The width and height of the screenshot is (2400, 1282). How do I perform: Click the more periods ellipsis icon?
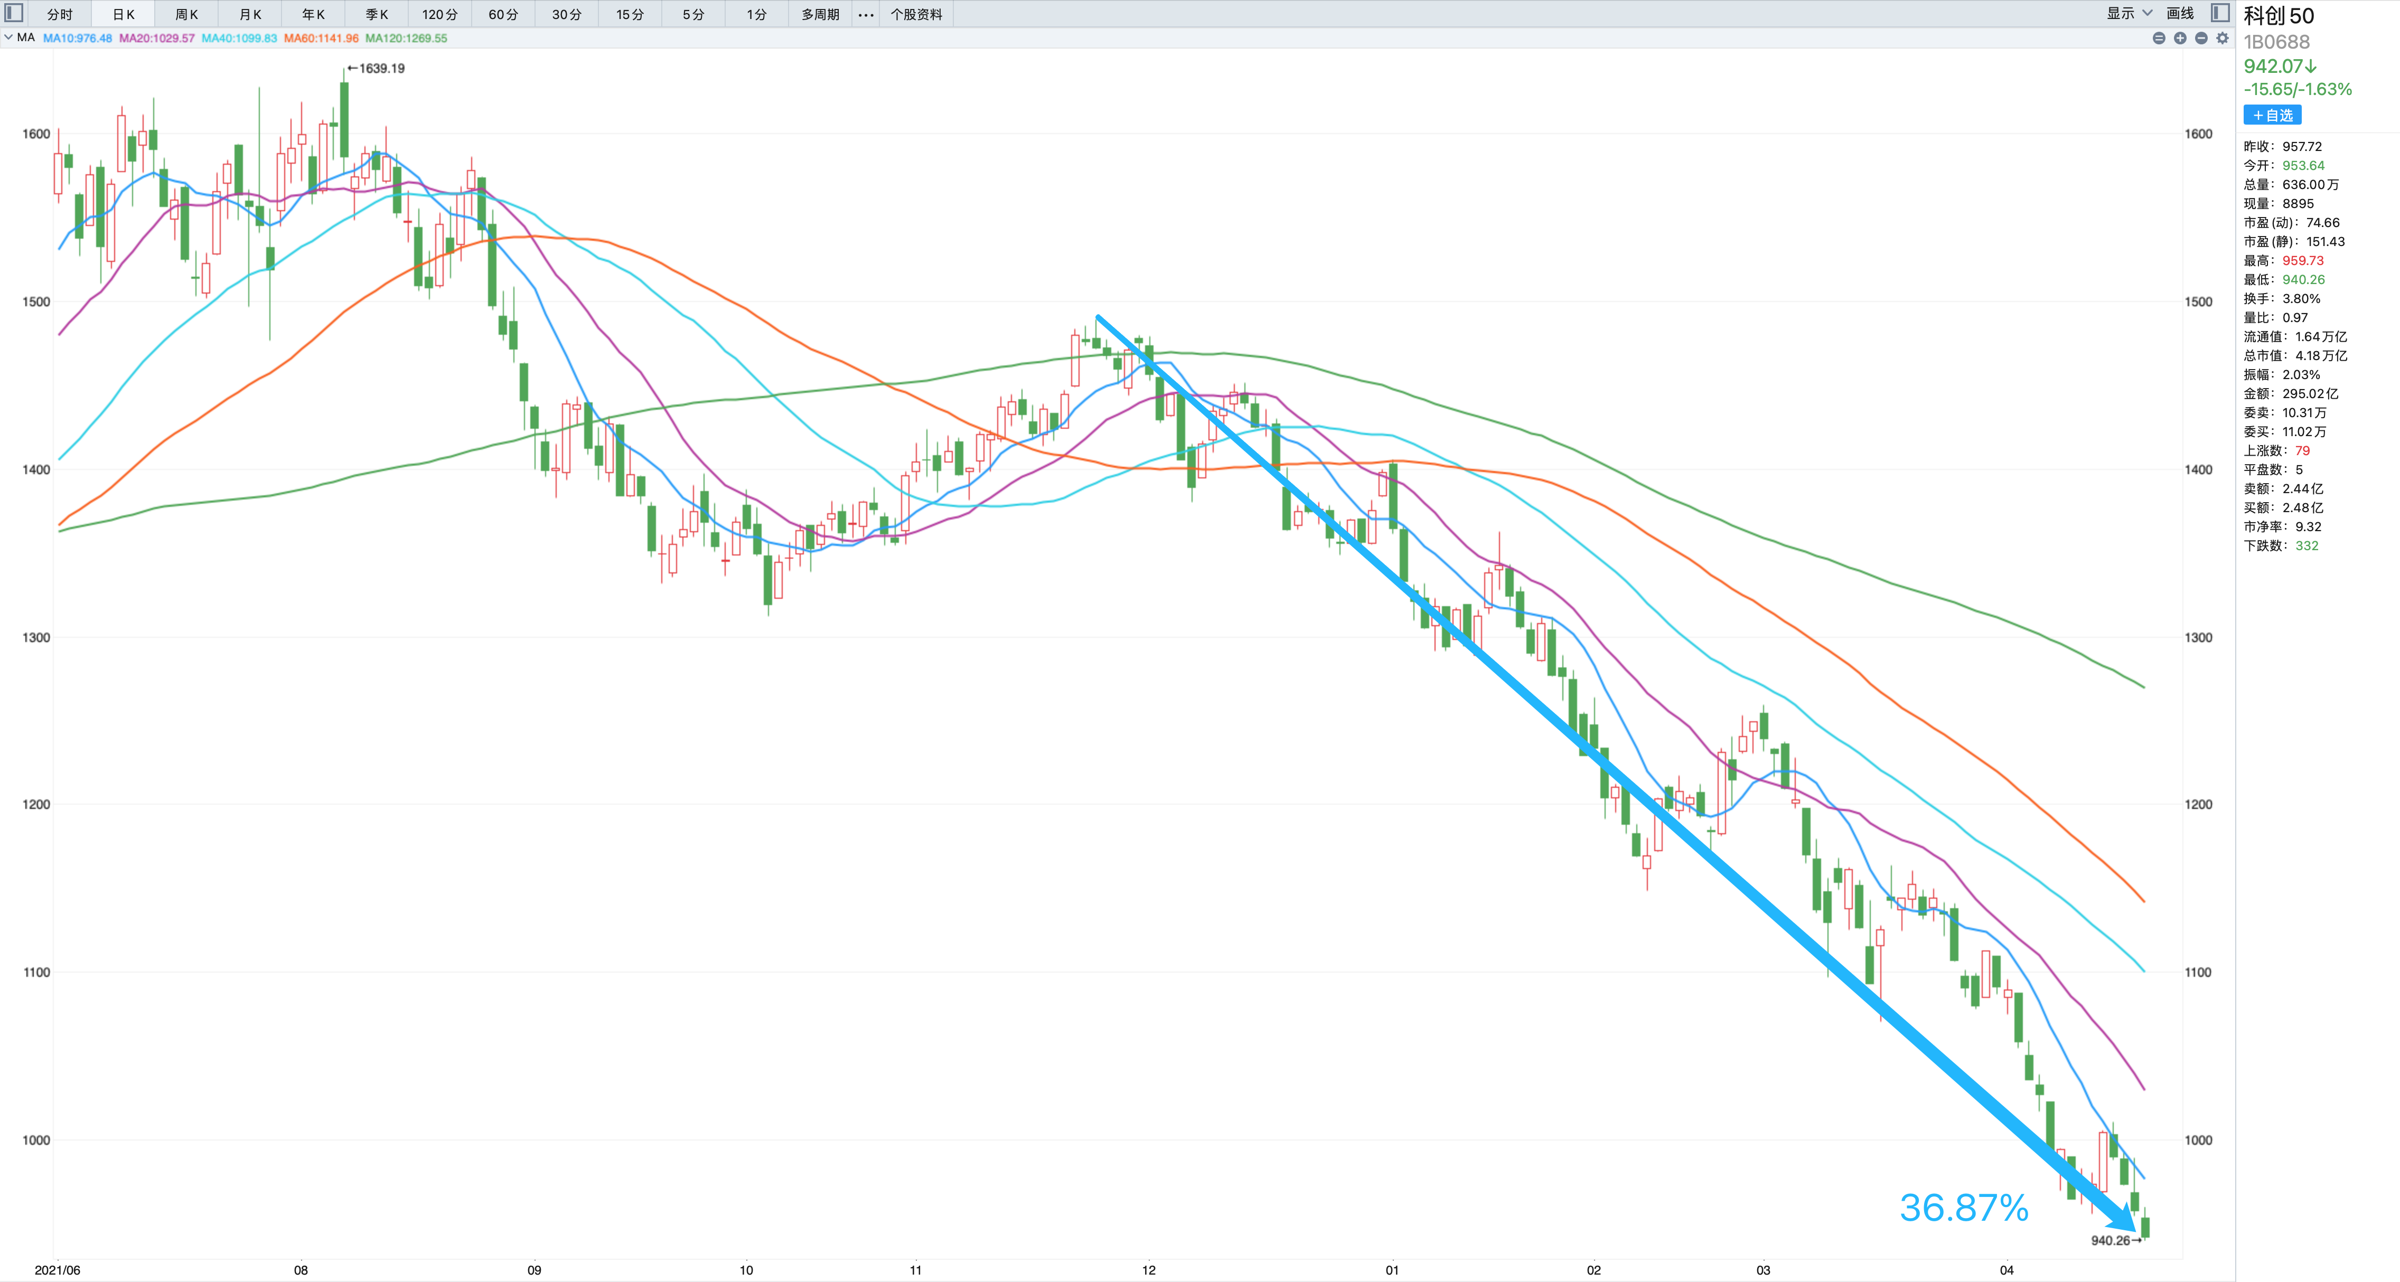[x=866, y=14]
